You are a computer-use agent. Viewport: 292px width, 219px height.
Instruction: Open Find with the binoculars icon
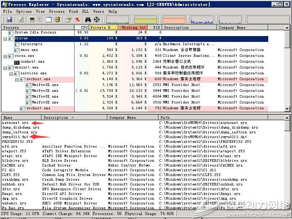tap(87, 19)
